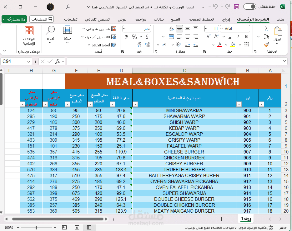Viewport: 292px width, 231px height.
Task: Click the Wrap Text icon
Action: [x=171, y=29]
